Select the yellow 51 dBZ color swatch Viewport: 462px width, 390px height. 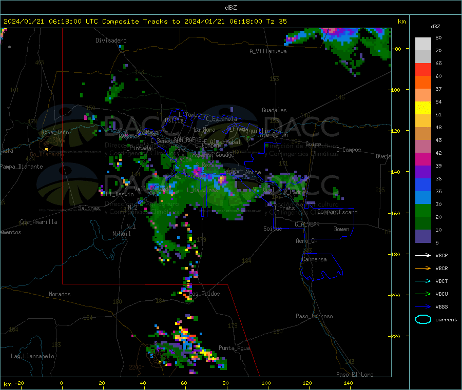(423, 108)
